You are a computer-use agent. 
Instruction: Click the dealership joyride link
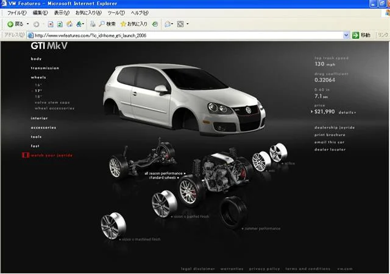point(335,128)
